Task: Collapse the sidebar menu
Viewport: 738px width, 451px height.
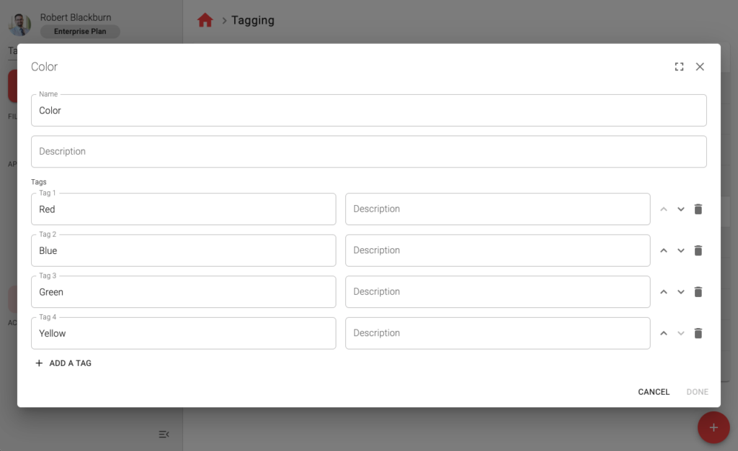Action: [x=164, y=434]
